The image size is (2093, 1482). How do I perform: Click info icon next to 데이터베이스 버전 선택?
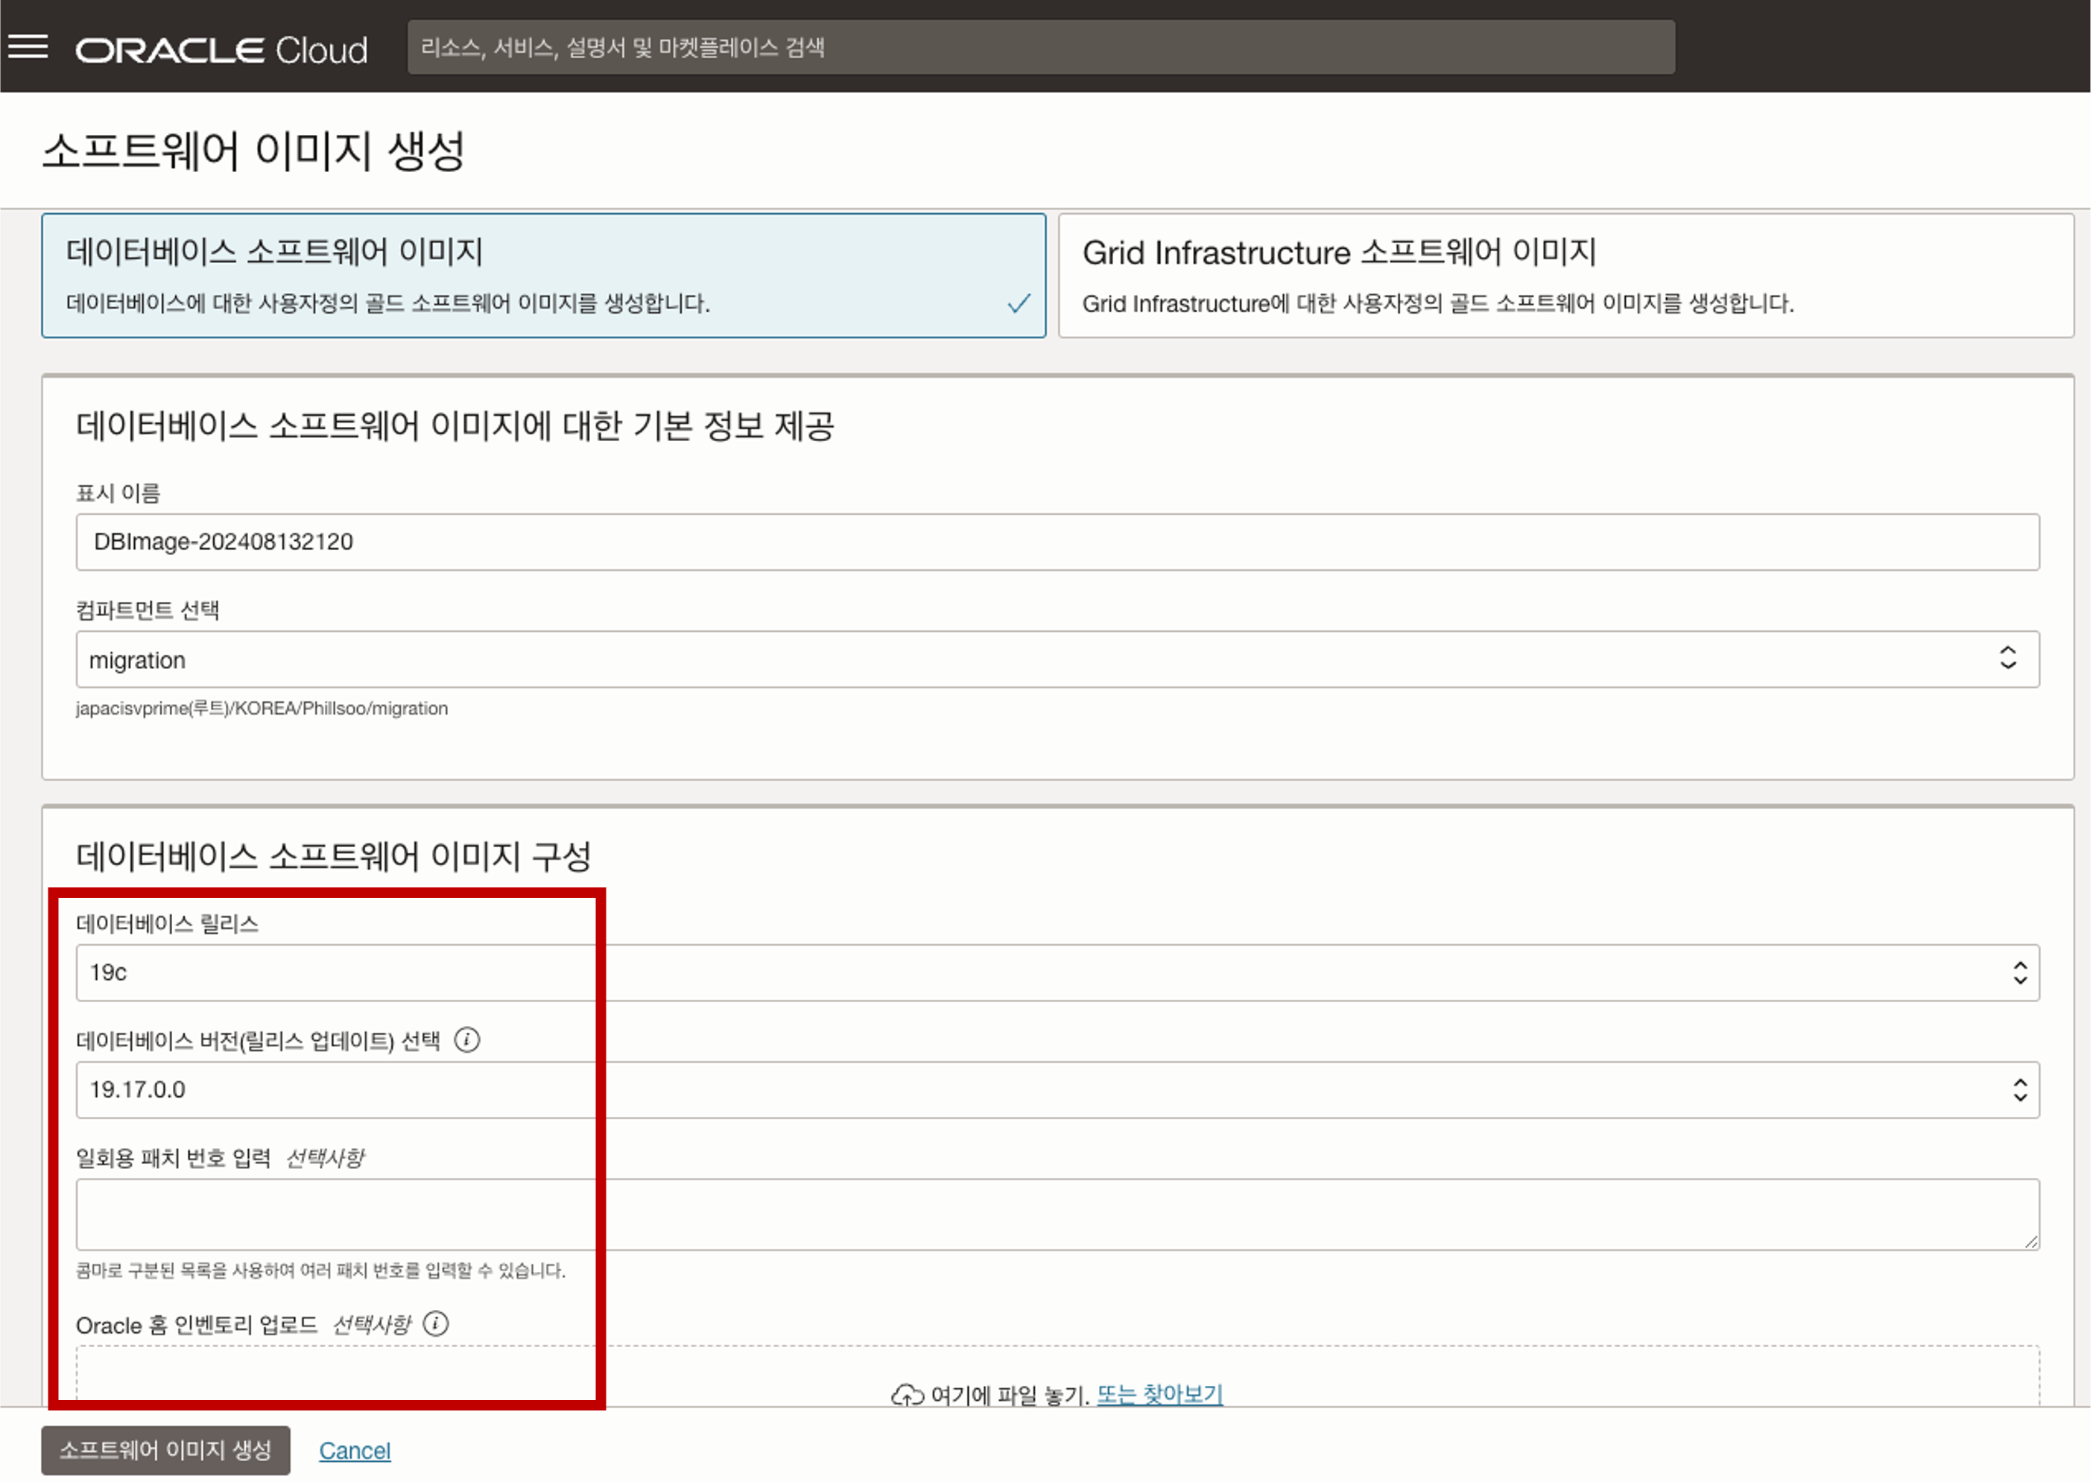click(467, 1040)
